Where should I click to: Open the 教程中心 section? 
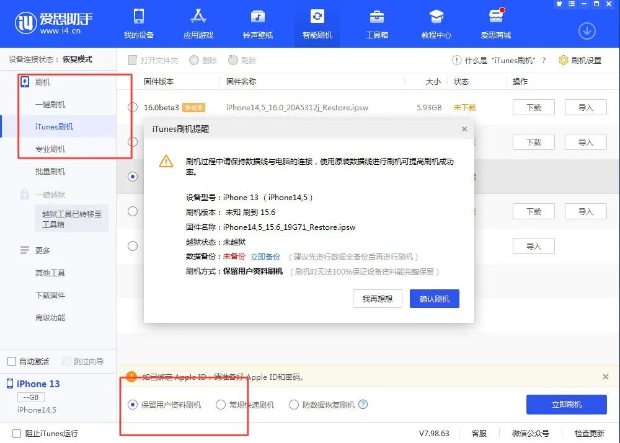pos(436,24)
